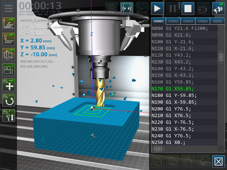Toggle the tool path grid display icon
The width and height of the screenshot is (227, 170).
point(8,24)
